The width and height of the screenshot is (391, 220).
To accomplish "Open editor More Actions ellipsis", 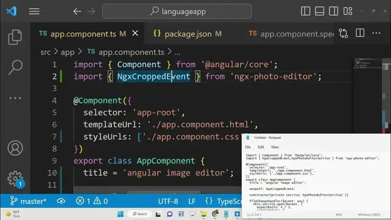I will coord(376,33).
